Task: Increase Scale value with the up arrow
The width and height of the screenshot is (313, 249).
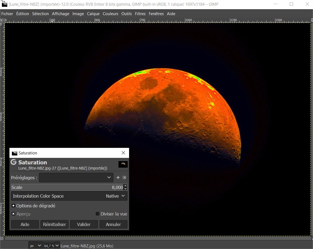Action: (125, 186)
